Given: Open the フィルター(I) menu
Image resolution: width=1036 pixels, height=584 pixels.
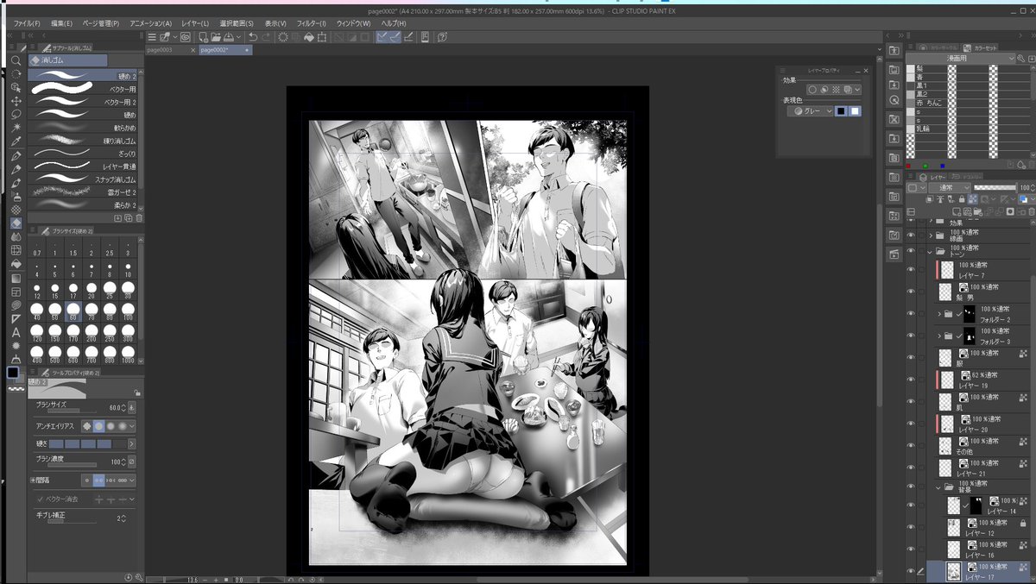Looking at the screenshot, I should (x=311, y=22).
